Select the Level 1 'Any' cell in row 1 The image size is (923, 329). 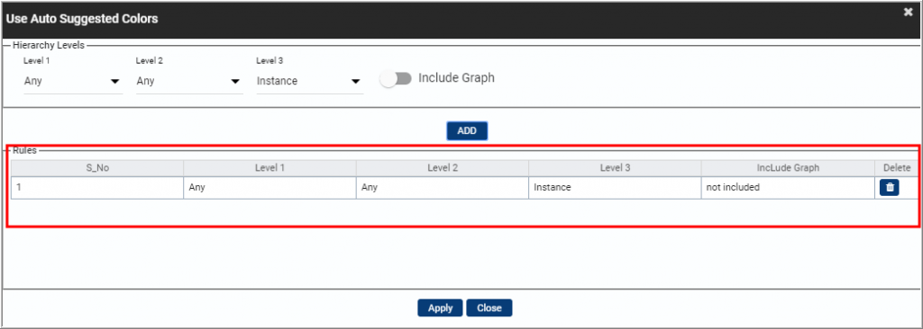point(270,188)
